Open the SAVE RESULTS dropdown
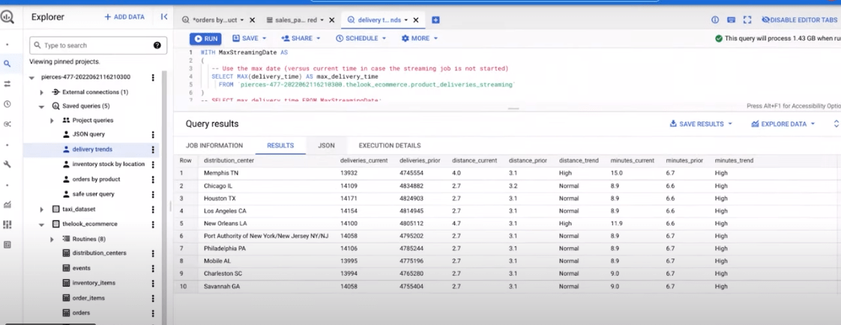This screenshot has height=325, width=841. click(x=701, y=124)
